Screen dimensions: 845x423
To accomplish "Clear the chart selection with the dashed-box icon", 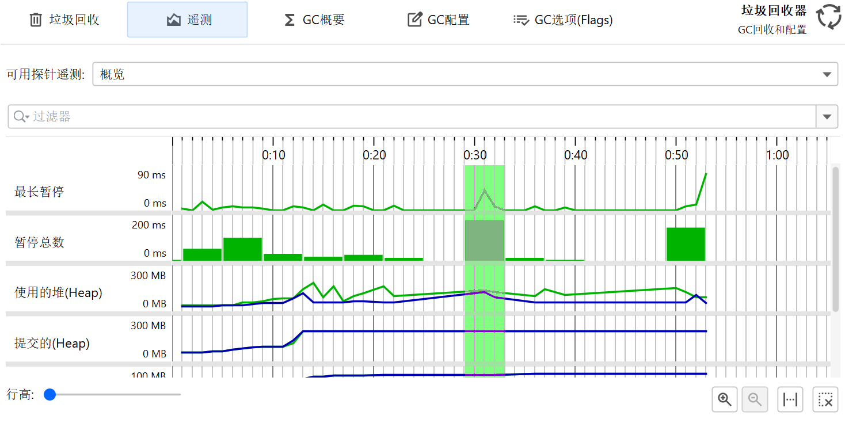I will (825, 399).
